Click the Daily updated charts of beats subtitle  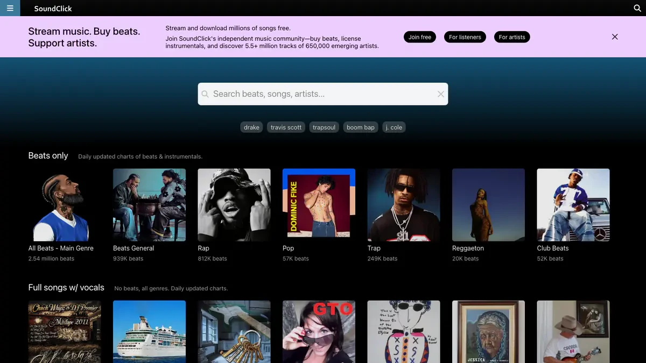(x=140, y=156)
